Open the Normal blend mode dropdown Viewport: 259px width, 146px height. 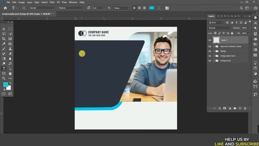point(220,28)
